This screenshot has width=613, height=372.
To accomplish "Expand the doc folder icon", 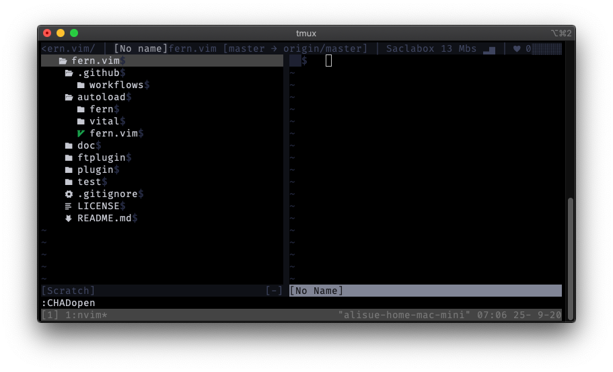I will (69, 146).
